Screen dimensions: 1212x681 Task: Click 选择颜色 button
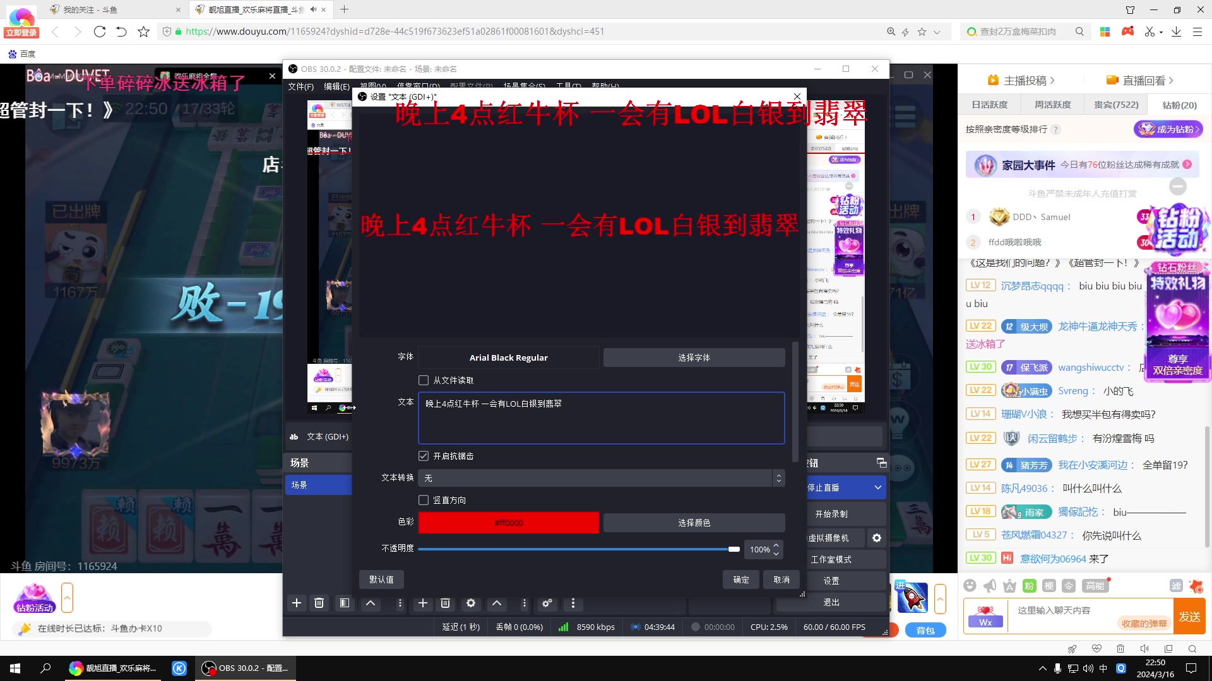coord(694,523)
